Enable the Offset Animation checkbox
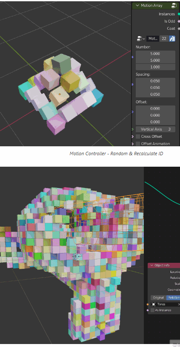The width and height of the screenshot is (180, 347). coord(138,144)
